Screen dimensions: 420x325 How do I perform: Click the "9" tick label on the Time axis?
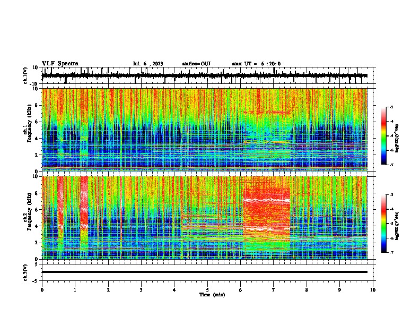pyautogui.click(x=339, y=290)
